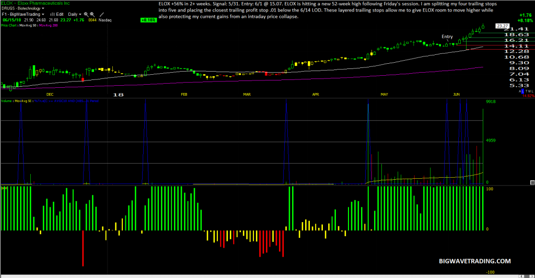This screenshot has height=278, width=535.
Task: Click the 4959 volume scale label
Action: 491,141
